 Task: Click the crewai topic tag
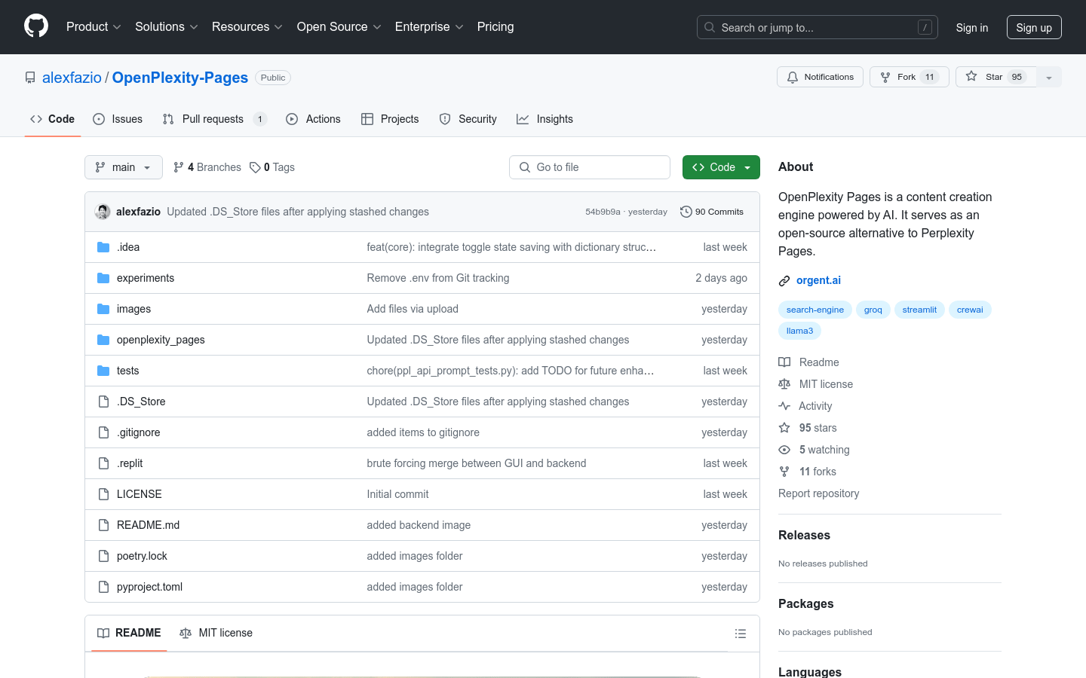(x=970, y=310)
